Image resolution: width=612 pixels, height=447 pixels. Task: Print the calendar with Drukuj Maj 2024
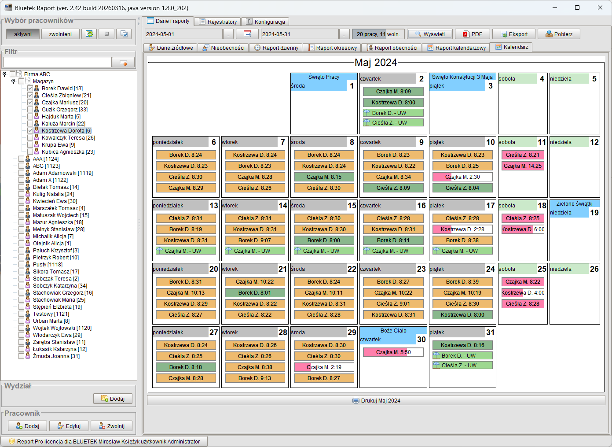[376, 400]
